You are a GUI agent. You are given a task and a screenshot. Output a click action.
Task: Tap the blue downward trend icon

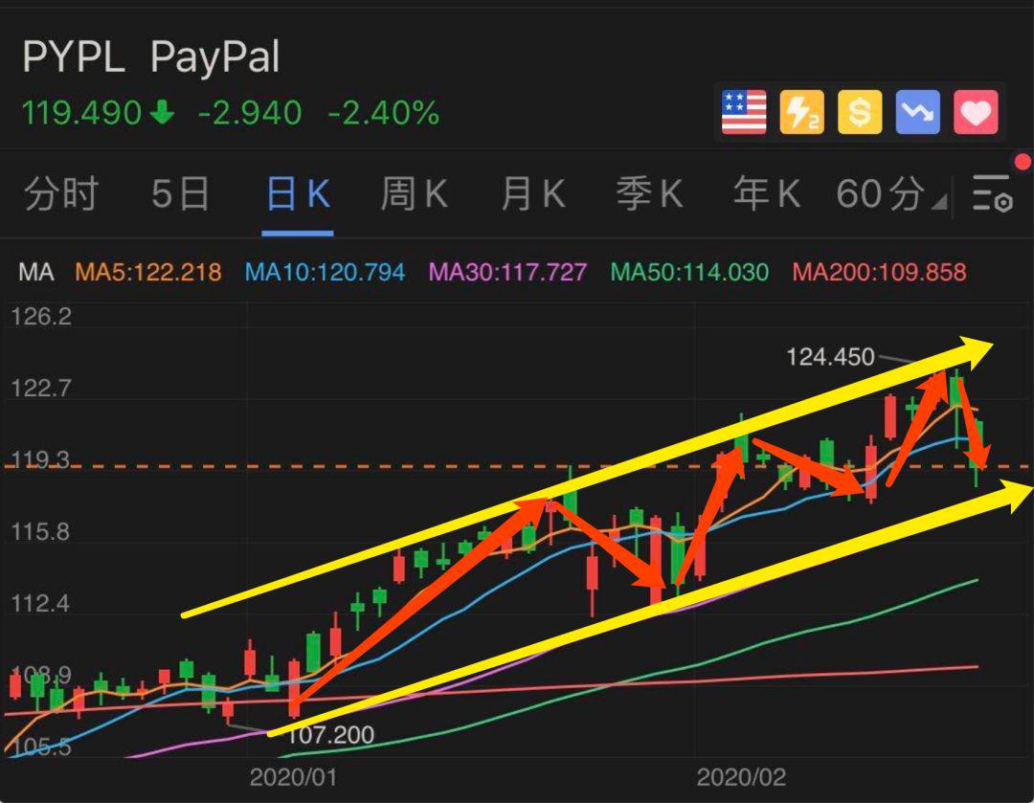(x=918, y=112)
